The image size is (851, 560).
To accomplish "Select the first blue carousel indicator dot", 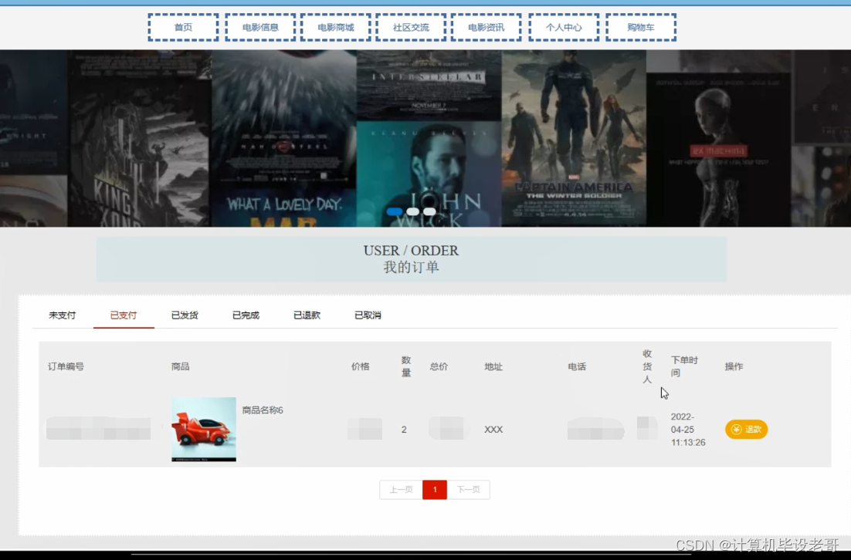I will pos(395,211).
